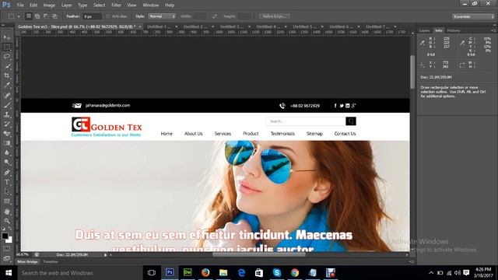
Task: Click the horizontal canvas scrollbar
Action: click(x=258, y=254)
